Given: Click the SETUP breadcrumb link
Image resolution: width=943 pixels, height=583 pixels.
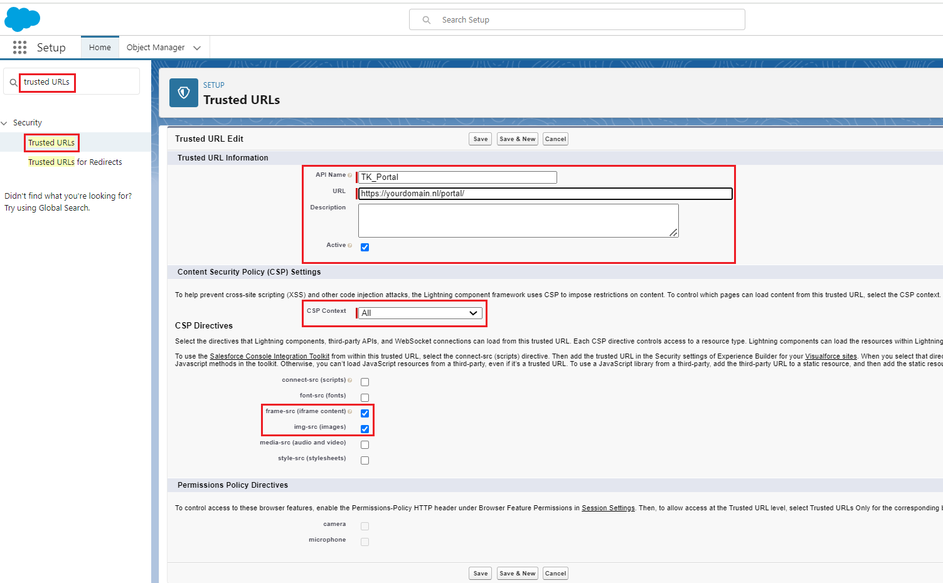Looking at the screenshot, I should 214,85.
